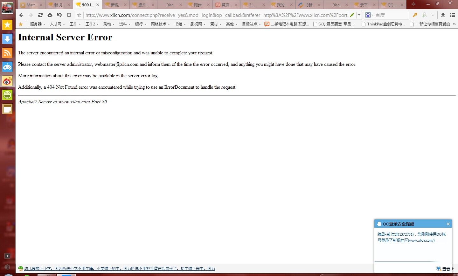Viewport: 458px width, 276px height.
Task: Click the QQ penguin icon in the notification title
Action: point(379,224)
